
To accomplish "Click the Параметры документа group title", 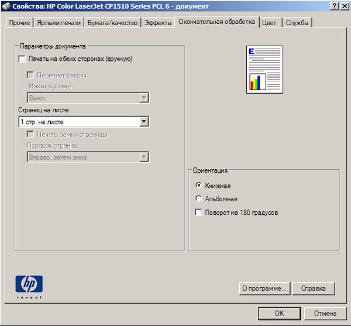I will point(53,46).
